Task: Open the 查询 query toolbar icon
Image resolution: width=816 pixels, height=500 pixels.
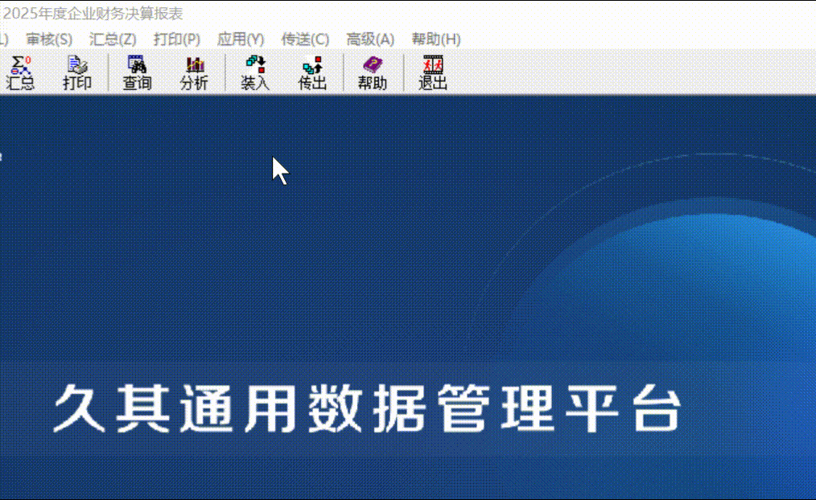Action: pos(137,73)
